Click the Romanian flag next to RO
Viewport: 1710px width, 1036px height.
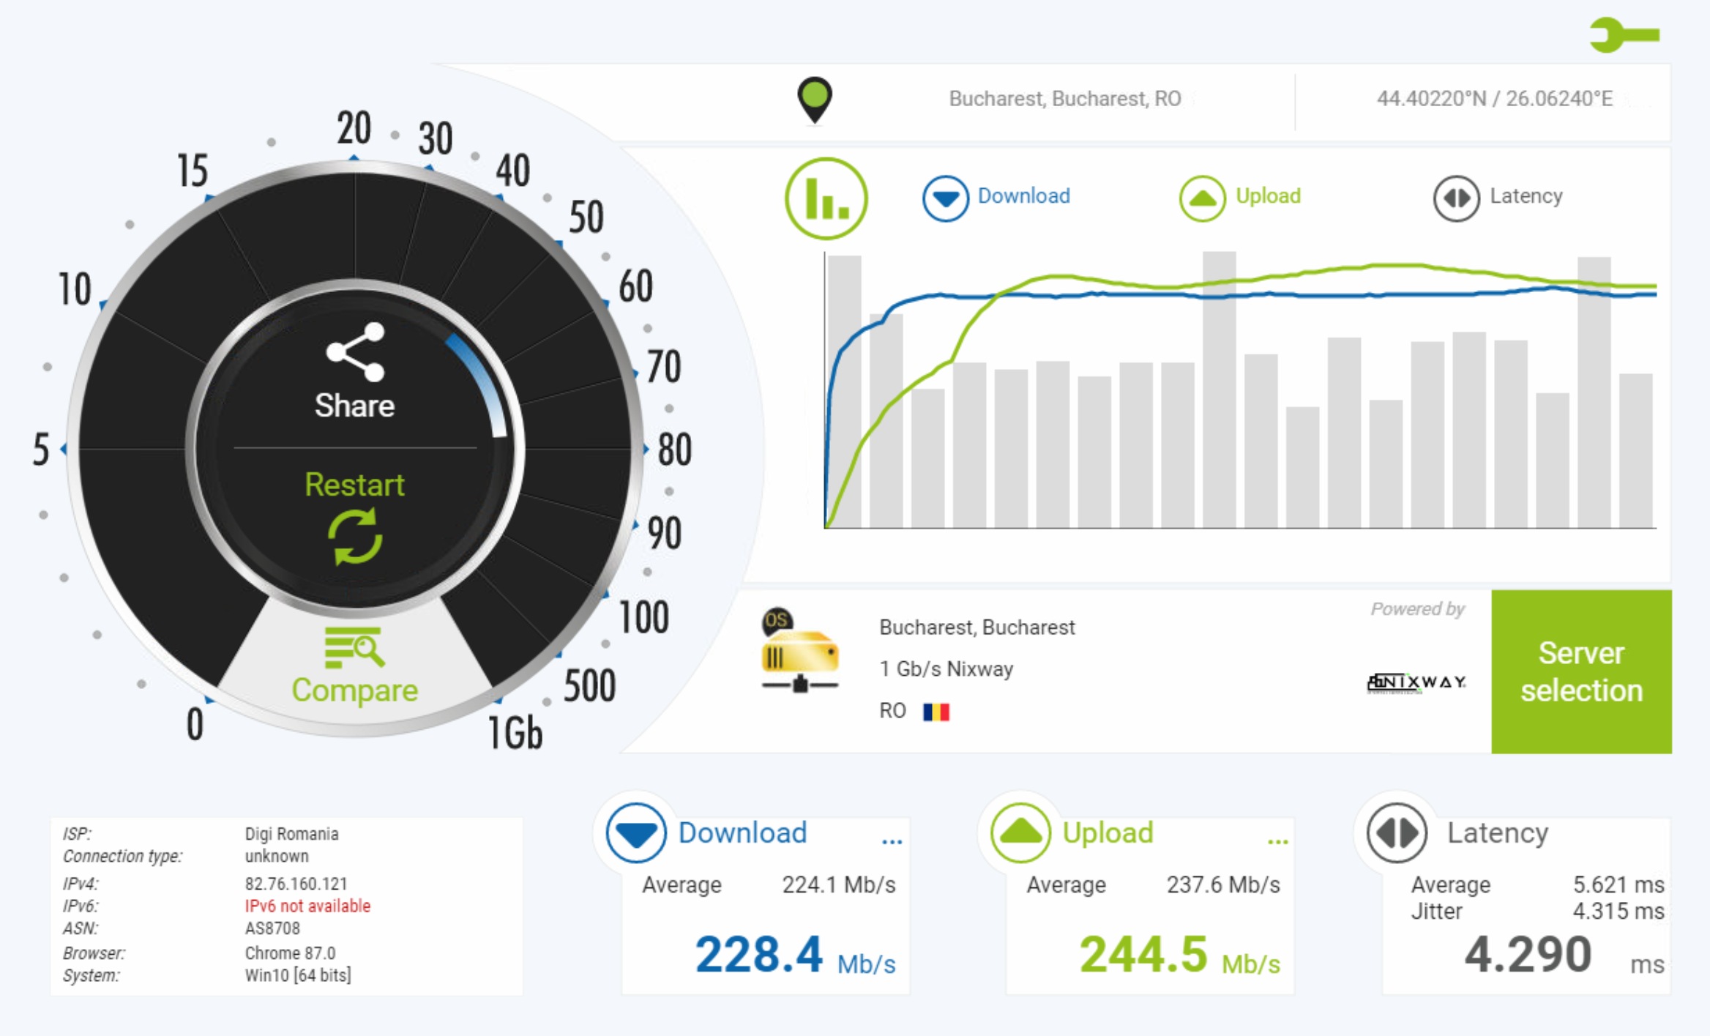936,712
